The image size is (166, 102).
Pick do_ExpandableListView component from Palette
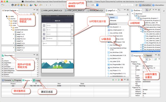117,49
